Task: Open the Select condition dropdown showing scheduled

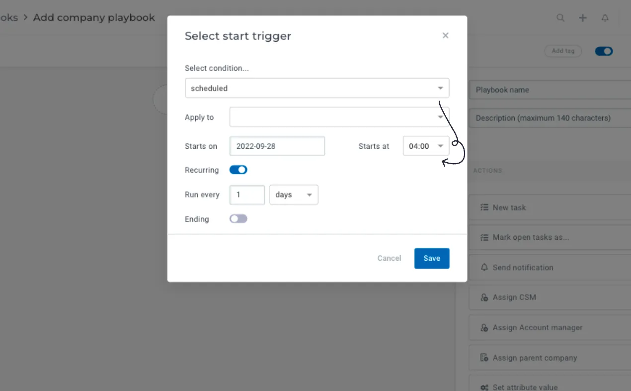Action: [317, 88]
